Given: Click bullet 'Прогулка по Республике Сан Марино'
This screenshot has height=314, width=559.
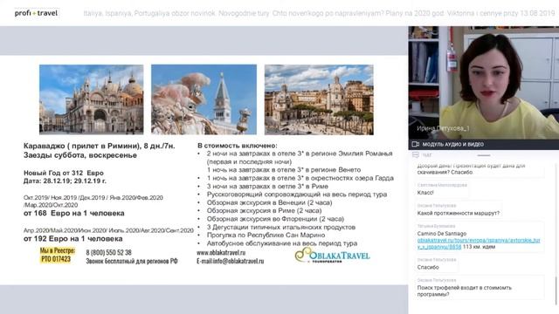Looking at the screenshot, I should click(x=266, y=235).
